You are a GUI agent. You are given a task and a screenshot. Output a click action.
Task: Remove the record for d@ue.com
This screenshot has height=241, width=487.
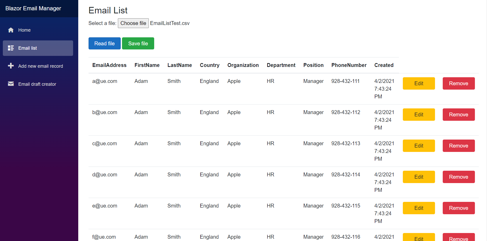[x=458, y=177]
